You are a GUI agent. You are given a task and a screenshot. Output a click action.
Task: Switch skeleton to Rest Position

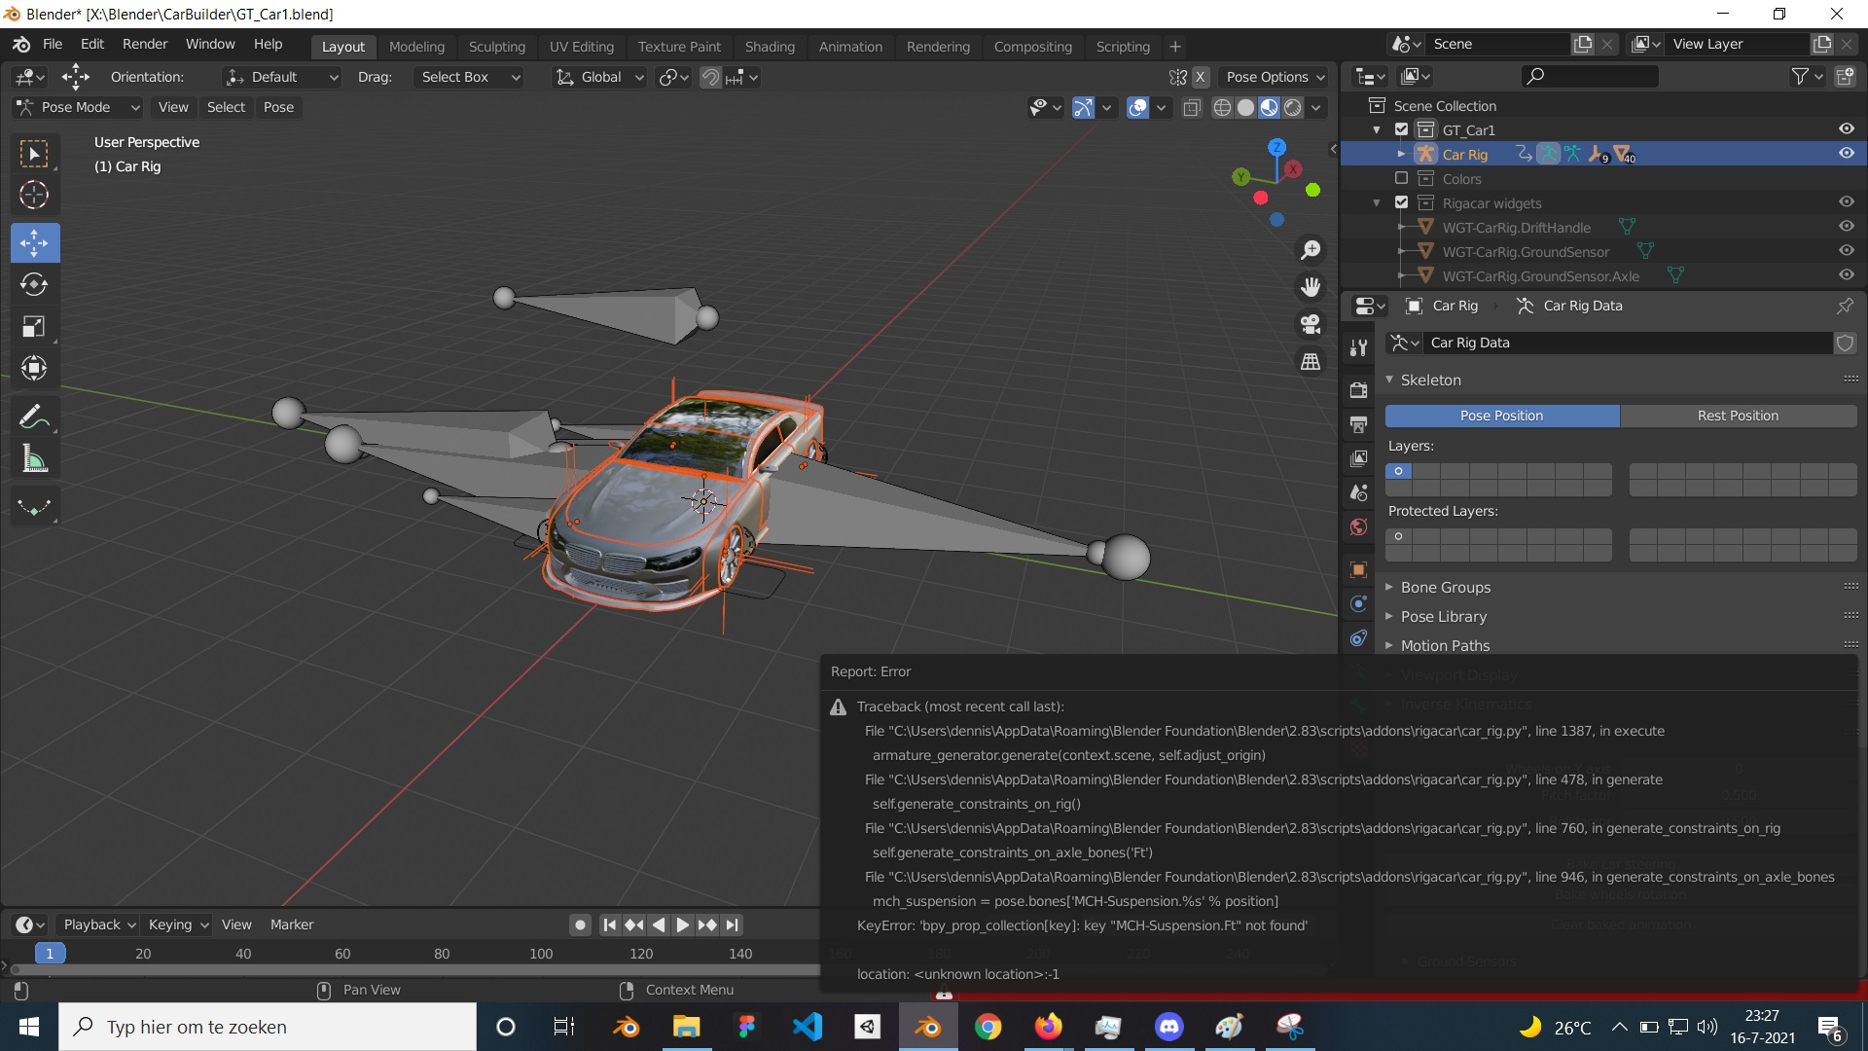coord(1738,416)
